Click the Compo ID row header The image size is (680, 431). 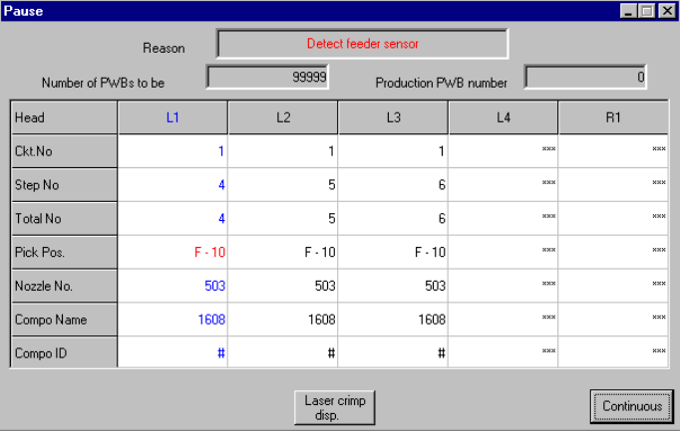(64, 353)
